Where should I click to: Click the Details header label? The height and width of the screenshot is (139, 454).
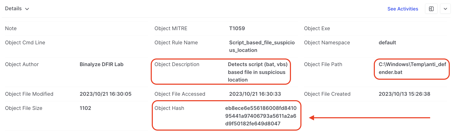click(13, 9)
